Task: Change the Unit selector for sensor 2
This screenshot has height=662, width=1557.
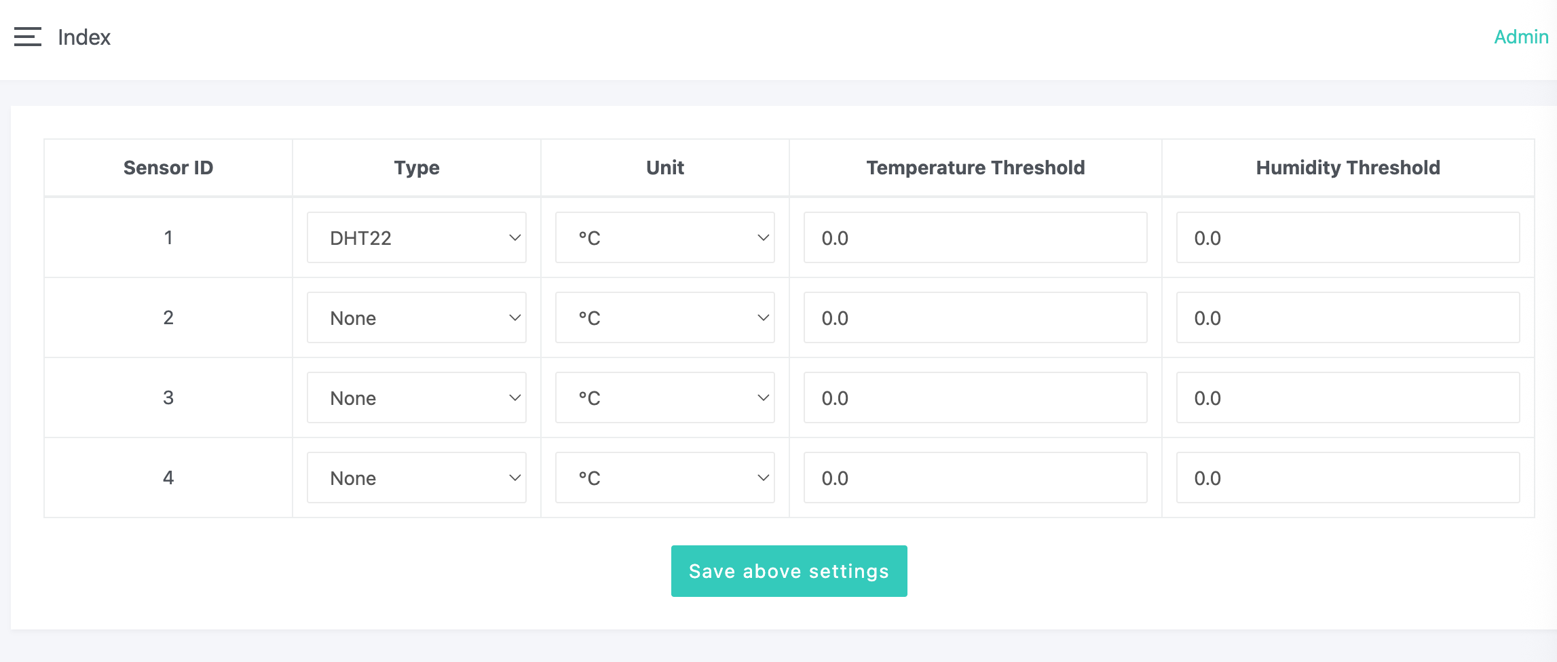Action: coord(664,317)
